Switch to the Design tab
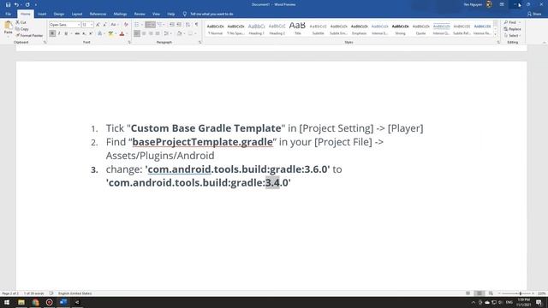The width and height of the screenshot is (548, 308). pyautogui.click(x=59, y=14)
